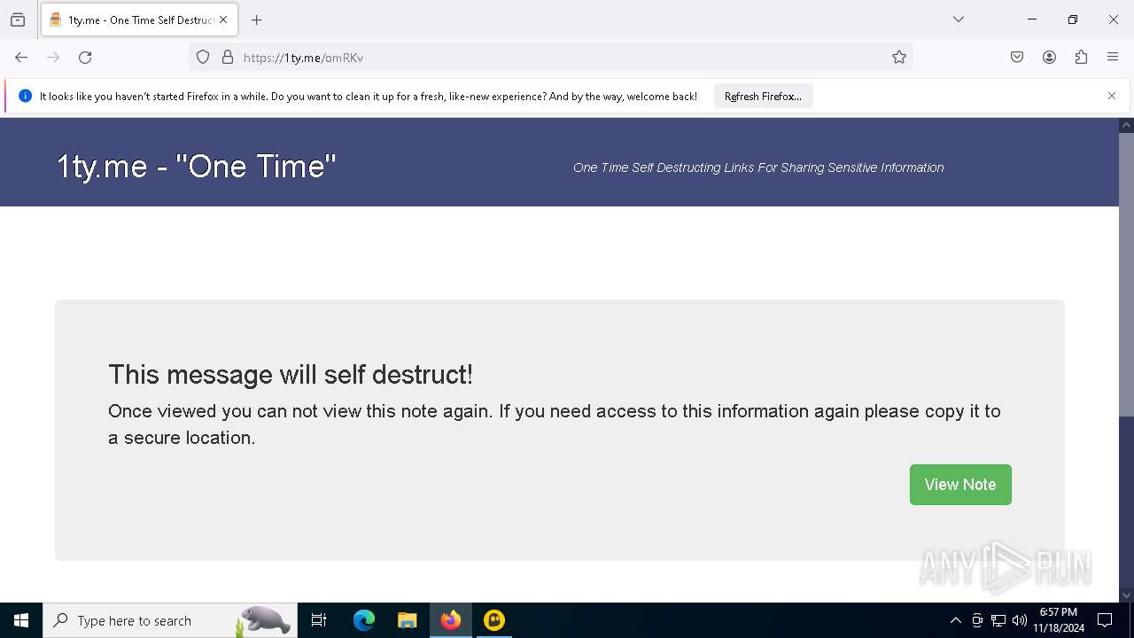
Task: Click the 1ty.me "One Time" site title
Action: coord(196,167)
